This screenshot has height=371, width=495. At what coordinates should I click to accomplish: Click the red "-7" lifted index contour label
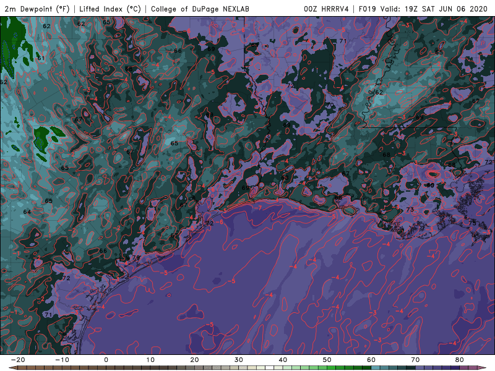pos(258,208)
